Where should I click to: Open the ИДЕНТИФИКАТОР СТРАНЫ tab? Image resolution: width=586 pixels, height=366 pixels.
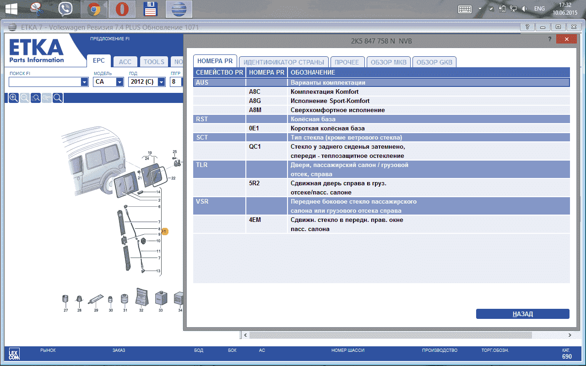coord(284,62)
